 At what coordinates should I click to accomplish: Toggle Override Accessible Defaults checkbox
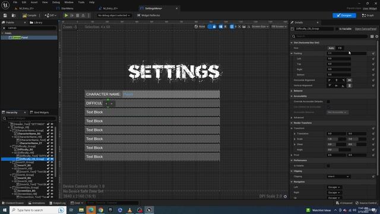[328, 102]
